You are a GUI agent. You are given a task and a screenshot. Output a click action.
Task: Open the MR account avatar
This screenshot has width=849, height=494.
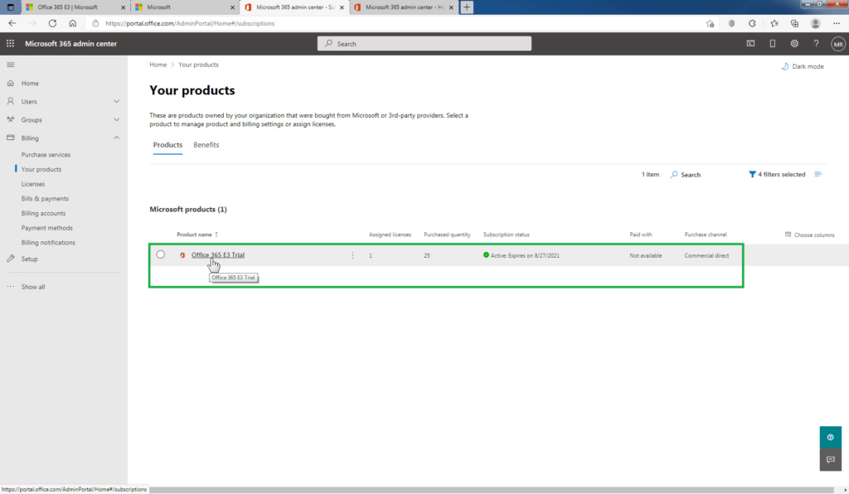tap(838, 44)
